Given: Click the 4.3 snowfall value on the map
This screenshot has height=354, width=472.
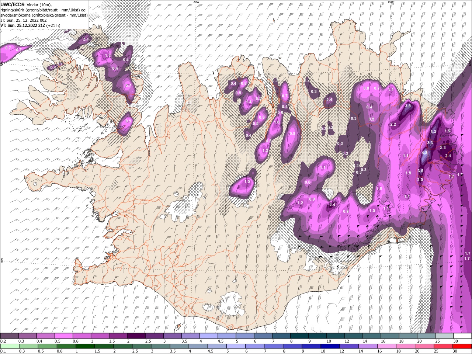Looking at the screenshot, I should click(424, 153).
